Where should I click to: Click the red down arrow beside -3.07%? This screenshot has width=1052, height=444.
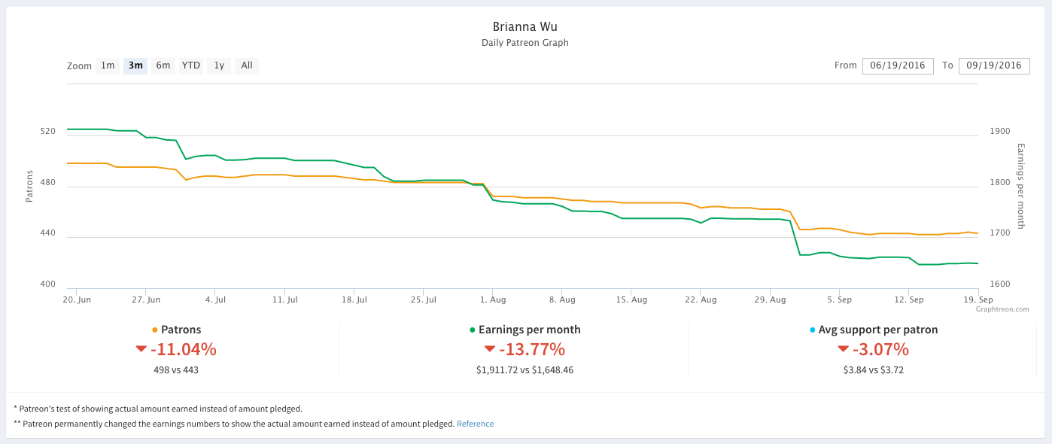843,349
